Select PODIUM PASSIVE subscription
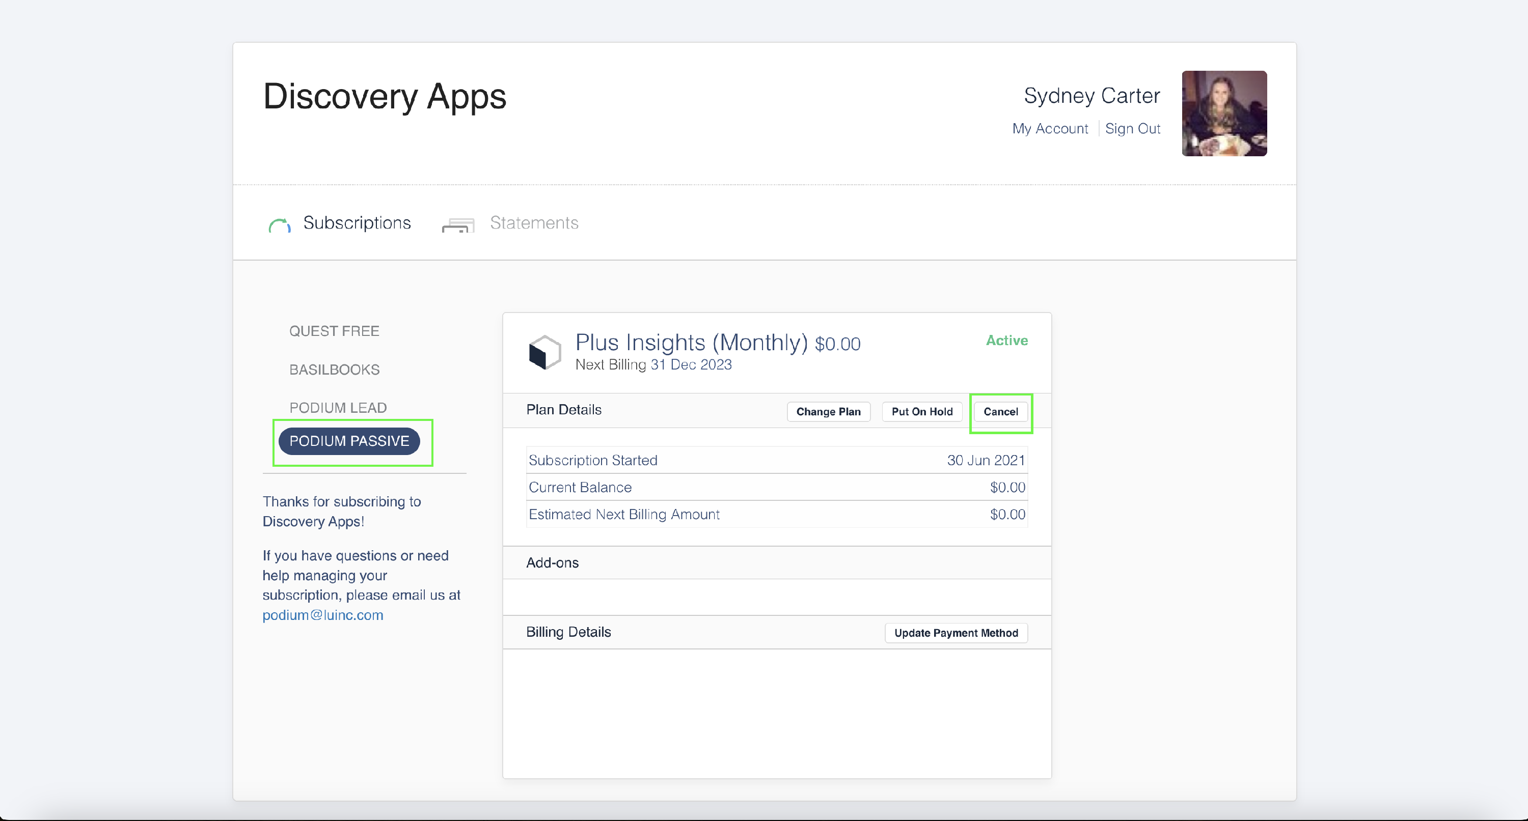 pos(349,441)
